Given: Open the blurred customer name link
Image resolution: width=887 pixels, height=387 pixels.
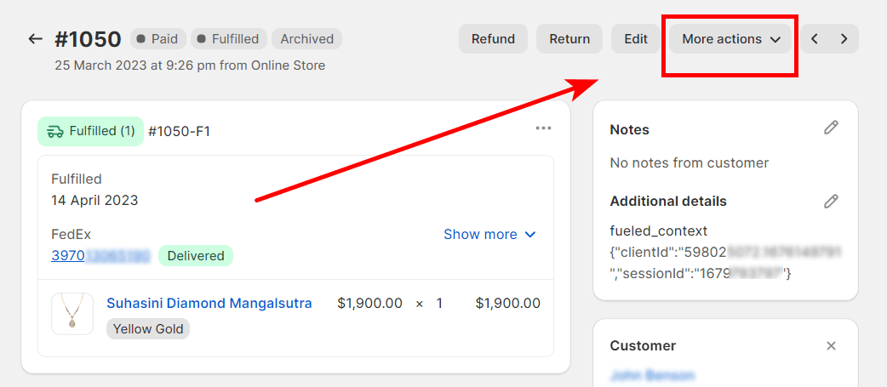Looking at the screenshot, I should click(x=652, y=375).
